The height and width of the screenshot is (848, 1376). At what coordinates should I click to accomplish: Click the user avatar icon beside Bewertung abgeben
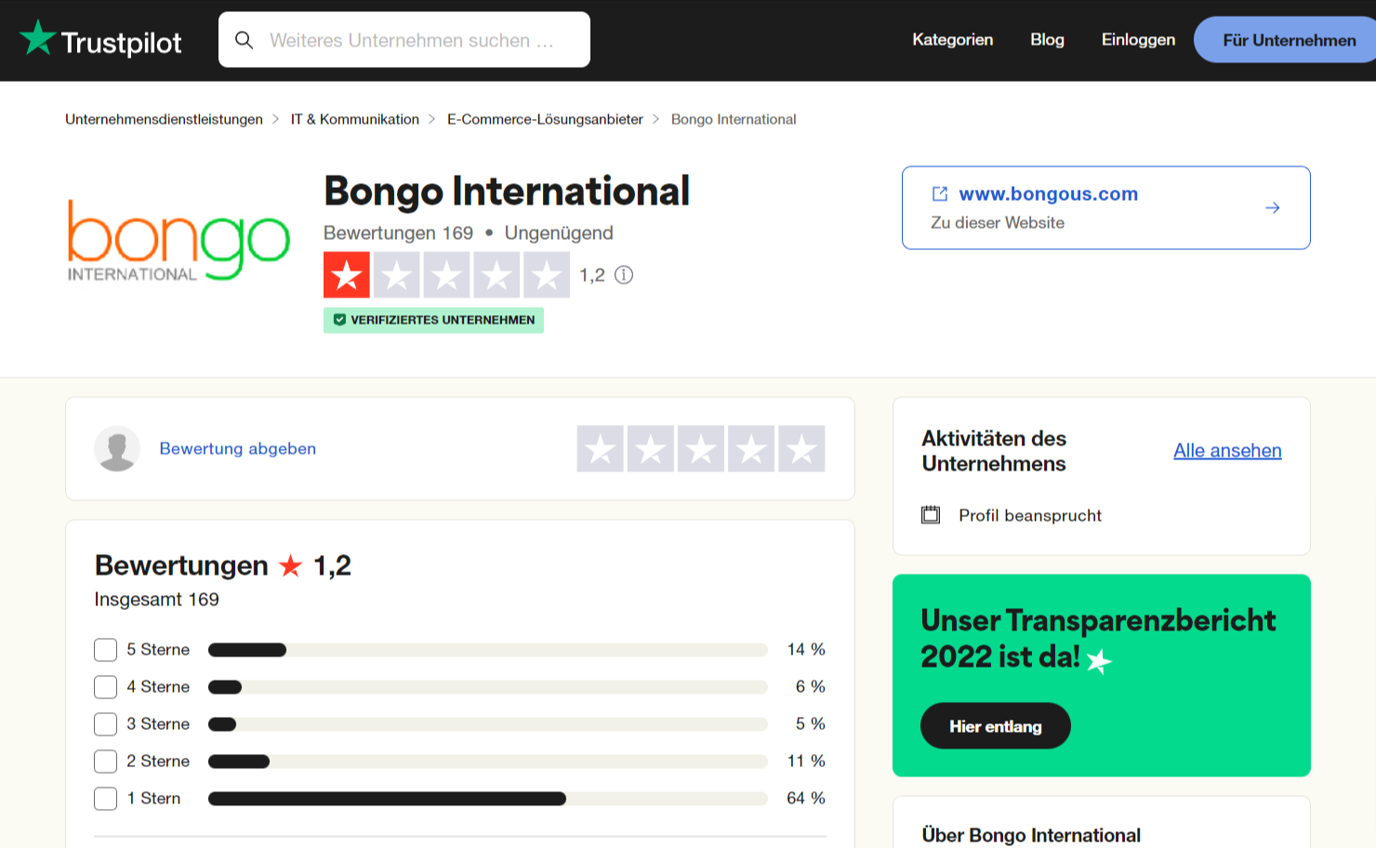(x=117, y=448)
